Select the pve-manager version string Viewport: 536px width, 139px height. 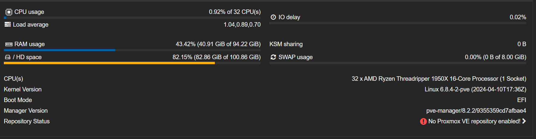pos(476,111)
